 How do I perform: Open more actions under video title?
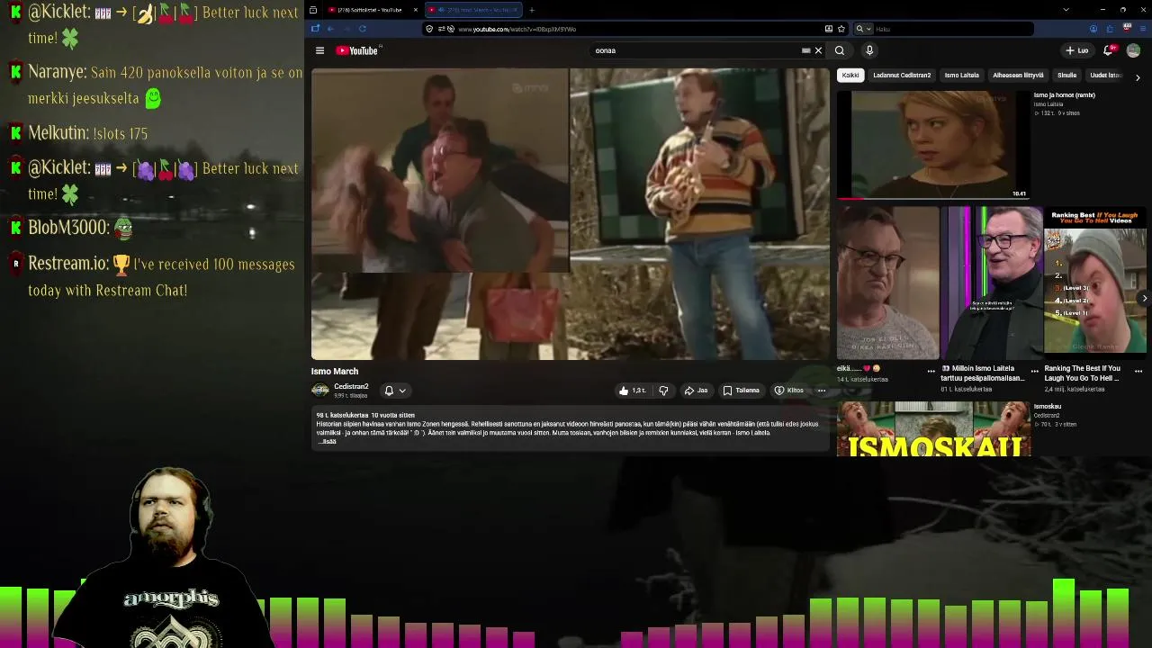pyautogui.click(x=822, y=391)
